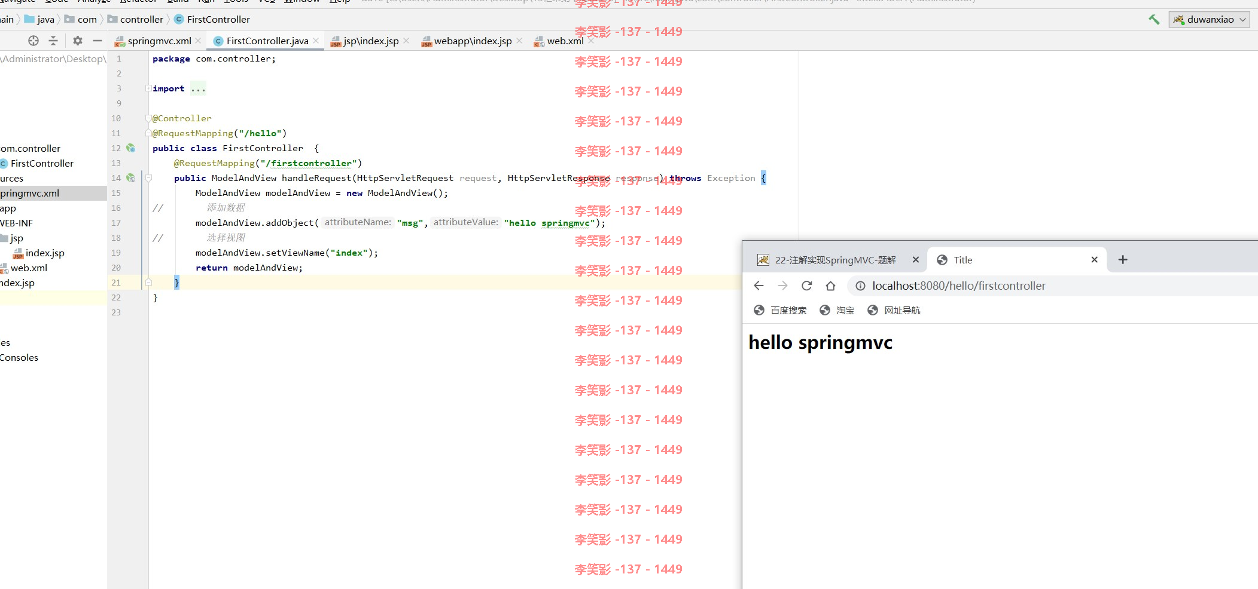Collapse the handleRequest method fold on line 14

tap(148, 178)
